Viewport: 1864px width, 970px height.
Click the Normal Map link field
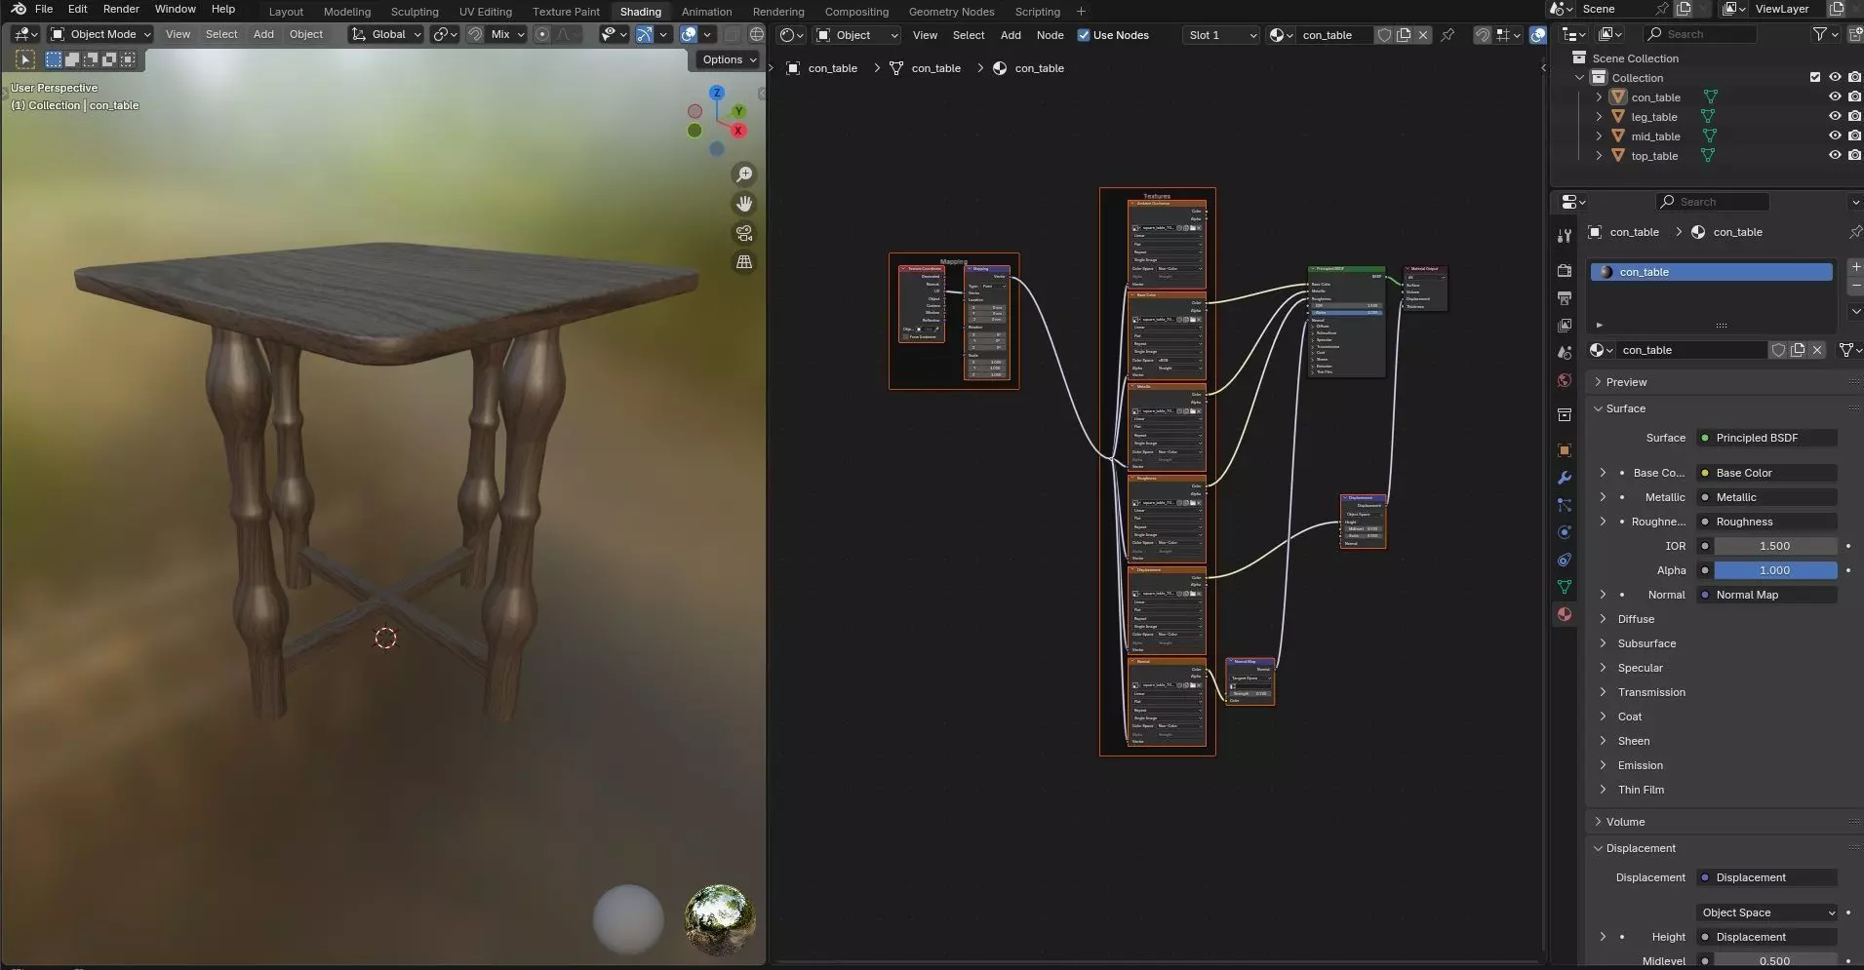(1767, 595)
